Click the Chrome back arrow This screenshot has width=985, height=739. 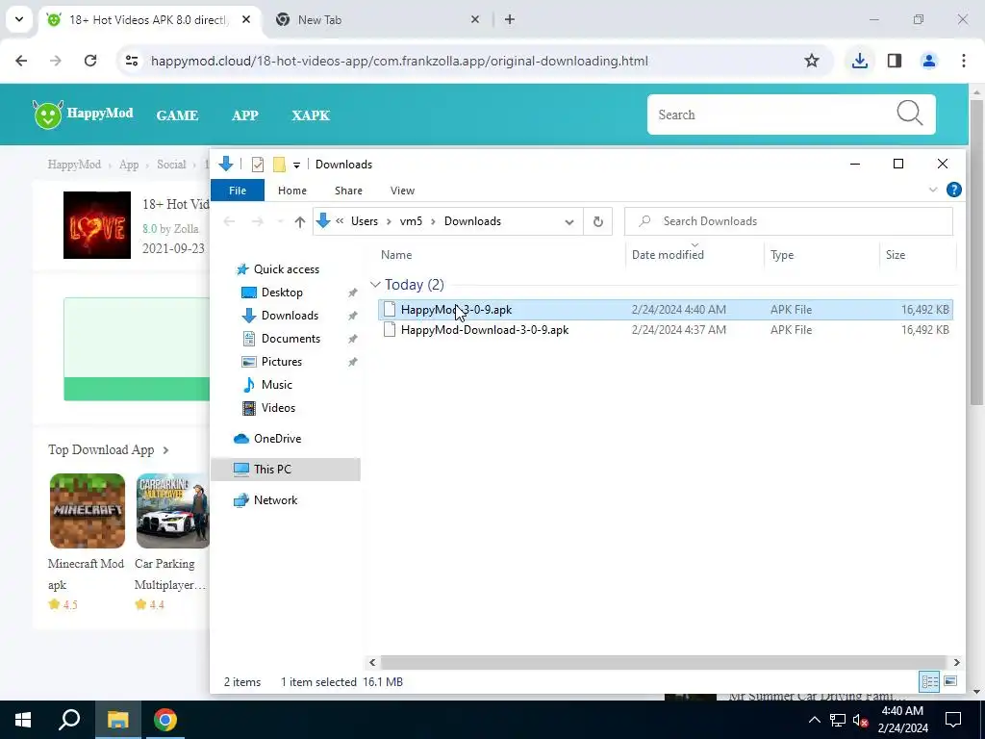pos(21,61)
